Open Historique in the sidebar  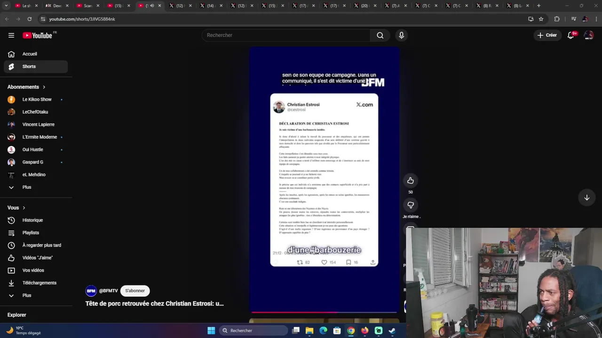click(x=36, y=220)
